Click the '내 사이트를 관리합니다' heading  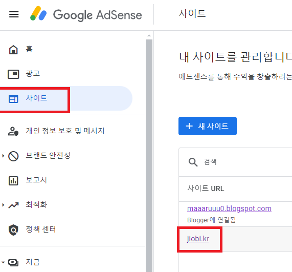click(235, 57)
